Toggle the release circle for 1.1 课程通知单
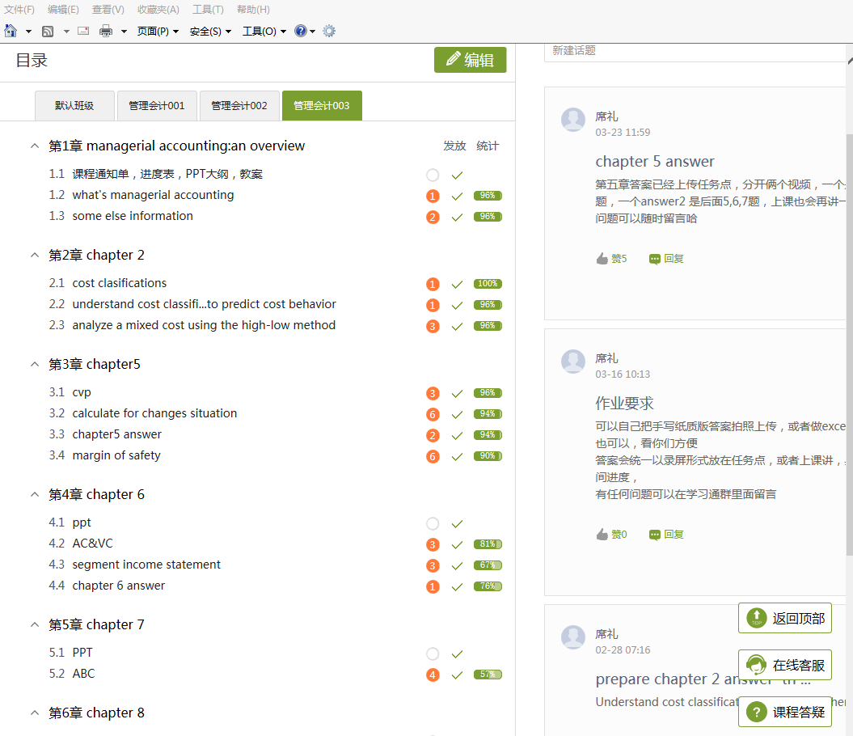This screenshot has height=736, width=853. tap(433, 176)
